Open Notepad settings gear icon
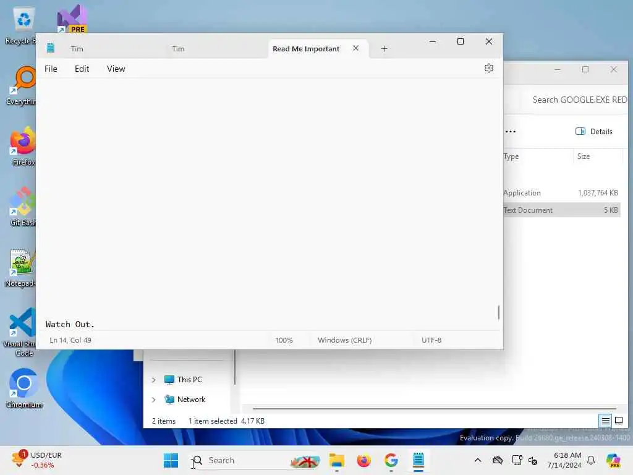 488,68
